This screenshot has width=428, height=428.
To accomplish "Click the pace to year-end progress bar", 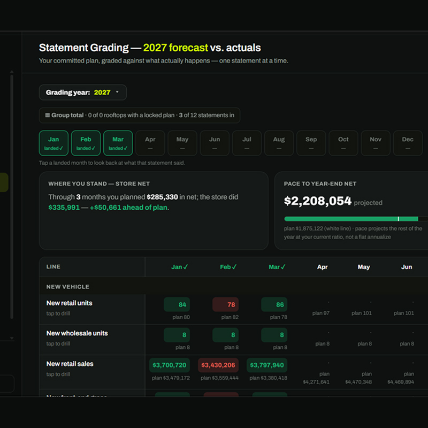I will coord(356,219).
